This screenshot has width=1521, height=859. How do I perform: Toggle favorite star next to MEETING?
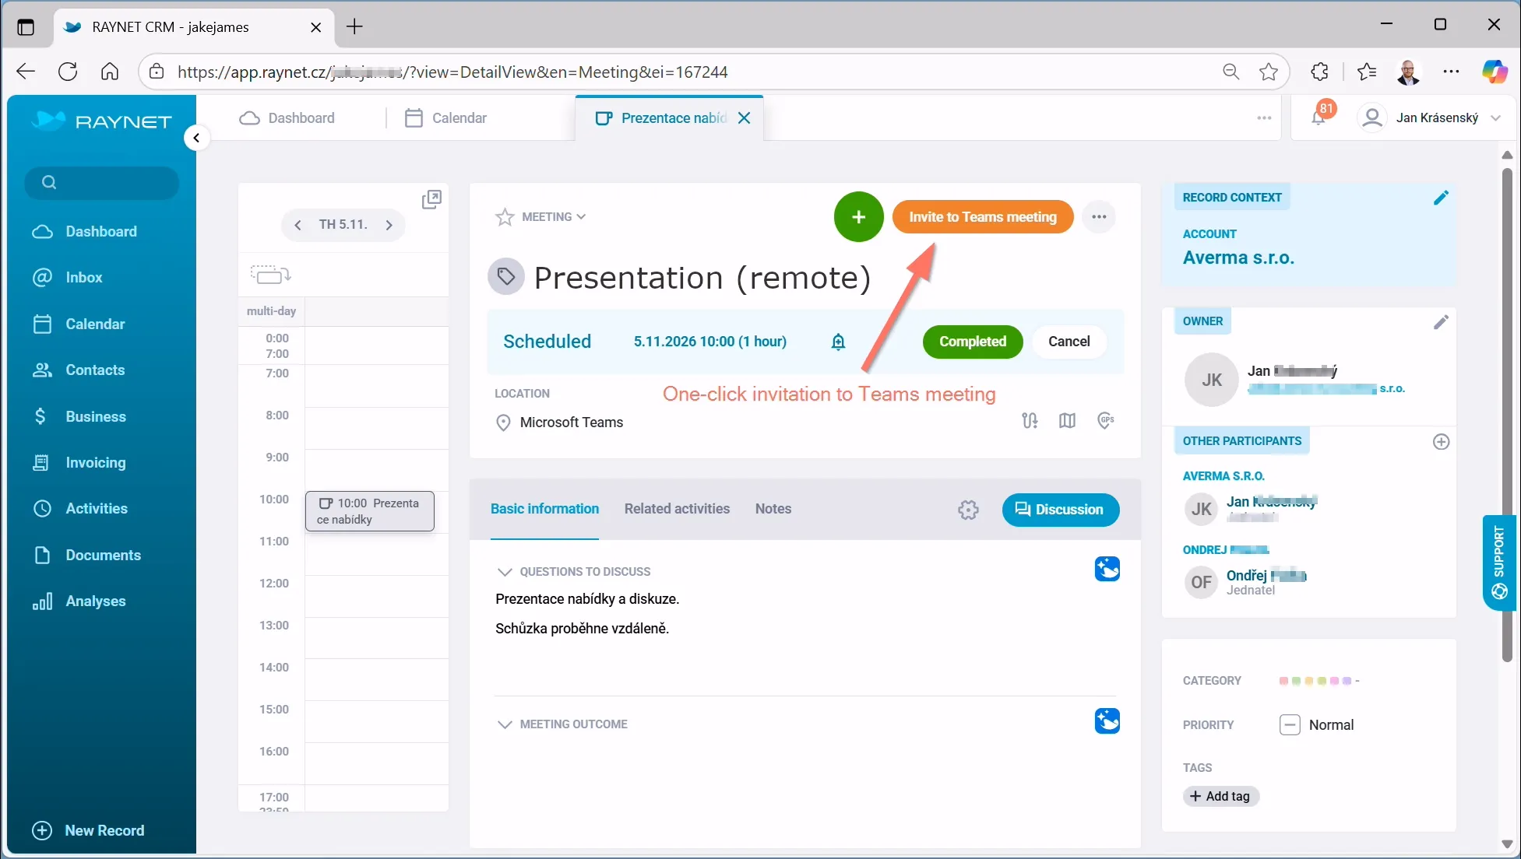[x=505, y=217]
